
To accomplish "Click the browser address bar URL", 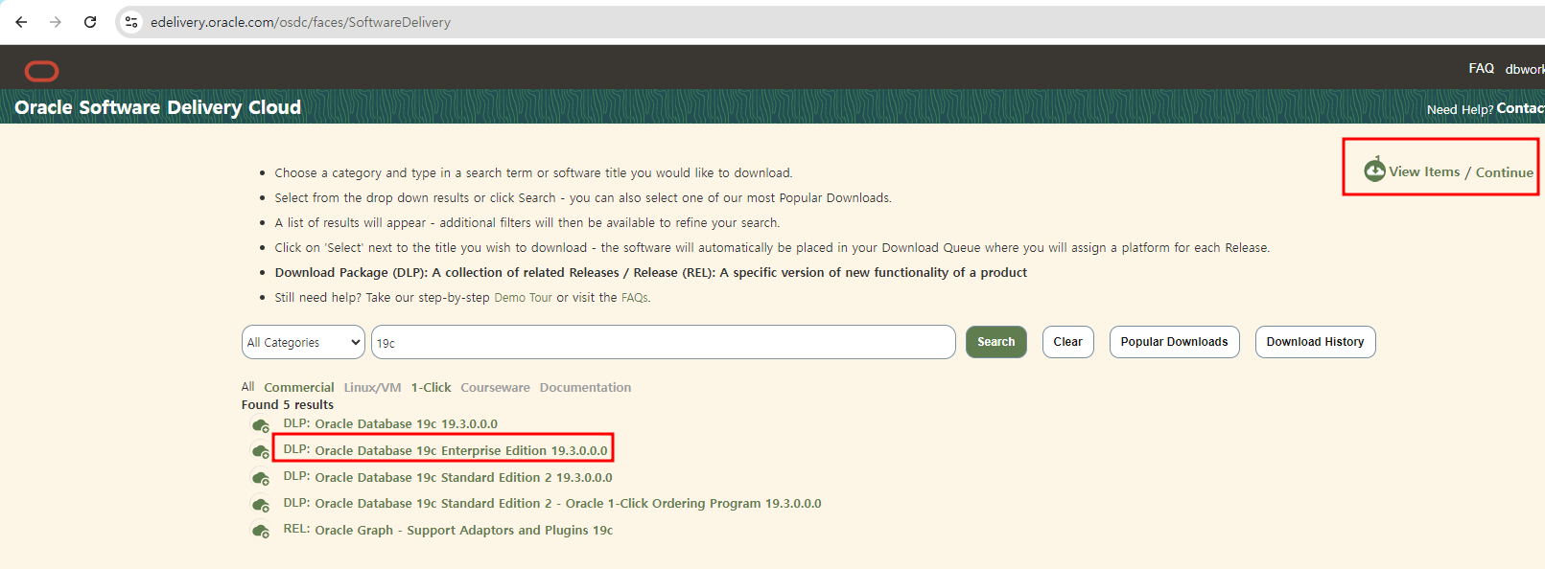I will 300,22.
